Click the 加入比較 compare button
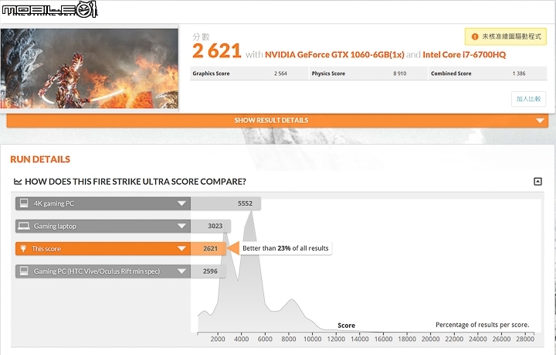The width and height of the screenshot is (556, 355). (528, 99)
